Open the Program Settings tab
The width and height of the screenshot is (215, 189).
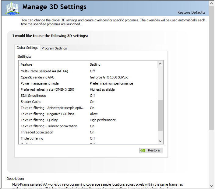(x=54, y=48)
